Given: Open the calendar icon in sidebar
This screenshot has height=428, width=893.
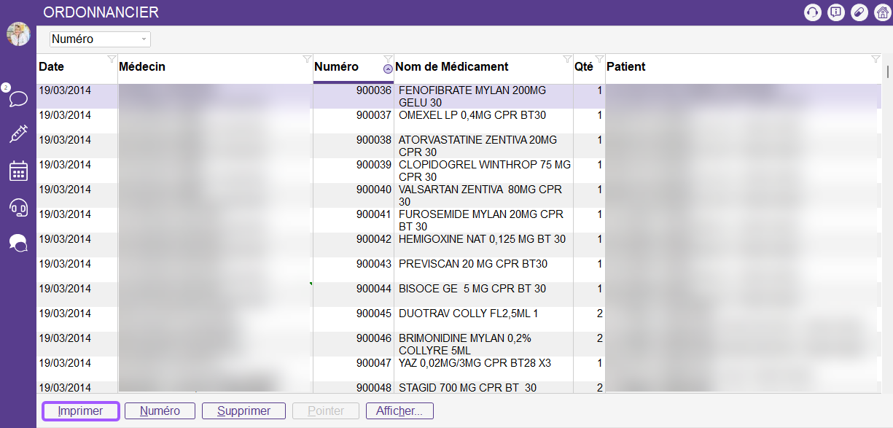Looking at the screenshot, I should click(18, 171).
